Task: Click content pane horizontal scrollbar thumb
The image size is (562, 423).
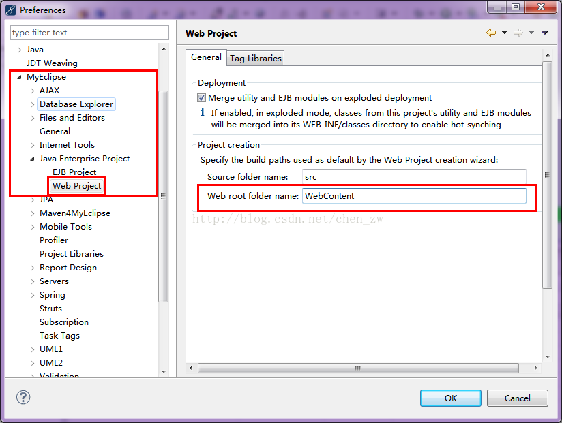Action: [358, 368]
